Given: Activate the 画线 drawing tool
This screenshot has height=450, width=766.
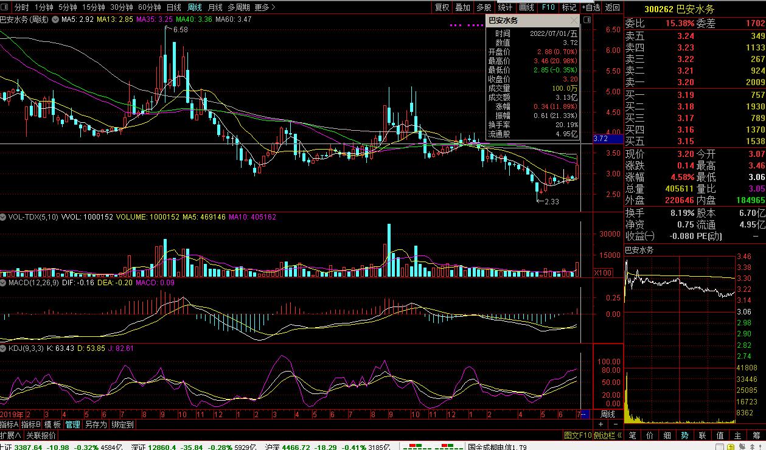Looking at the screenshot, I should pyautogui.click(x=526, y=7).
